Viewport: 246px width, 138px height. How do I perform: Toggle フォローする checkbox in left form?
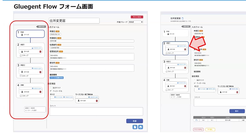(51, 91)
